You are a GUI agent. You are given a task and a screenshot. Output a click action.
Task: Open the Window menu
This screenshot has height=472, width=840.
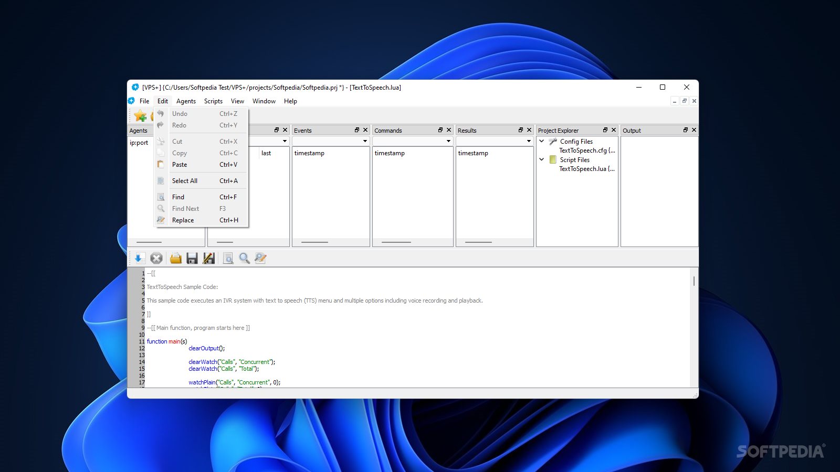point(264,101)
